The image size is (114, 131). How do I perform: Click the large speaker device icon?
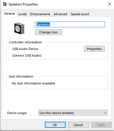point(19,28)
